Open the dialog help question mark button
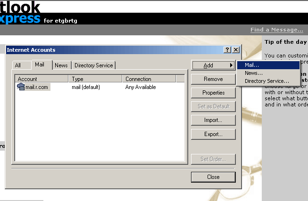This screenshot has width=308, height=201. [x=227, y=50]
